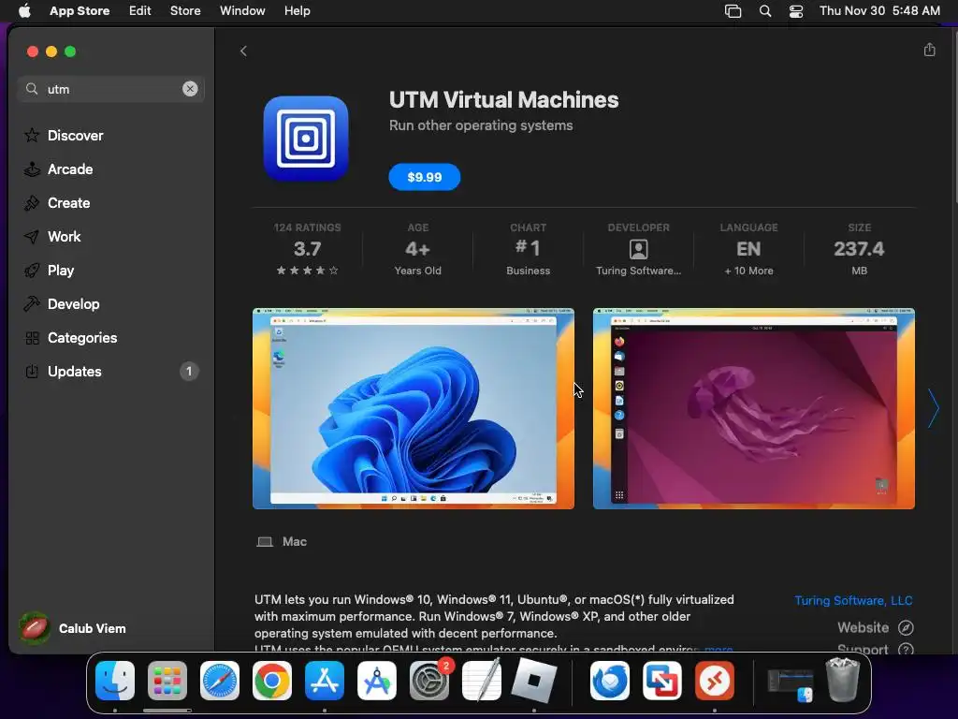Viewport: 958px width, 719px height.
Task: Open TextEdit from the Dock
Action: tap(482, 681)
